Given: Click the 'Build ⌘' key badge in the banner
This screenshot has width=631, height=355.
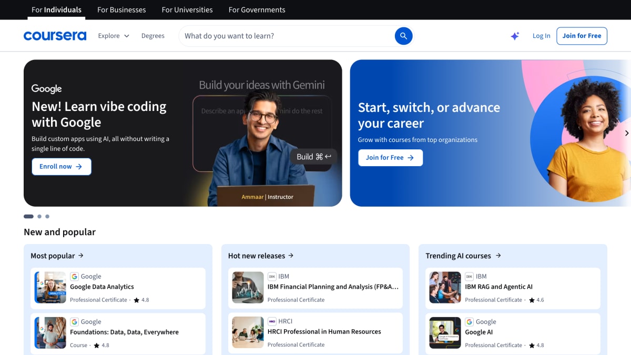Looking at the screenshot, I should pyautogui.click(x=314, y=157).
